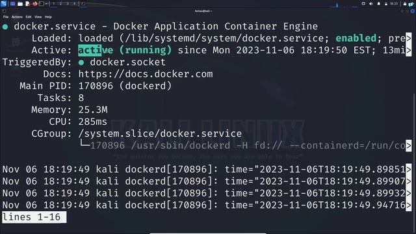Switch to workspace 4
This screenshot has height=234, width=416.
pos(74,4)
